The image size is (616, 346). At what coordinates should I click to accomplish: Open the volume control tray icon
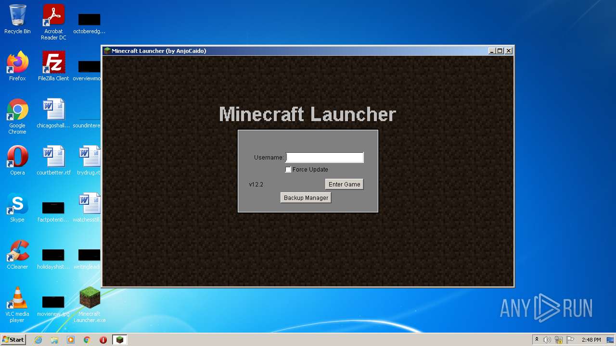[x=547, y=340]
